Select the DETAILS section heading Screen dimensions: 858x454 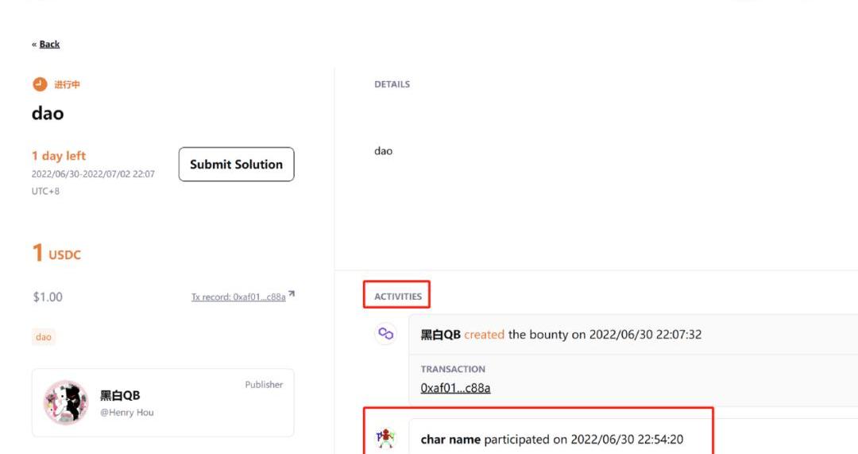point(392,84)
